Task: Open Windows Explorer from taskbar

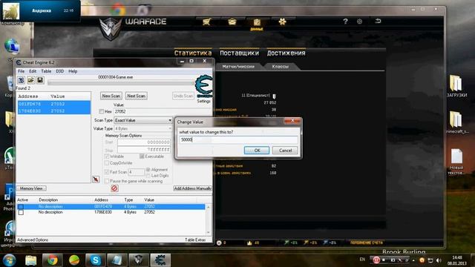Action: [31, 260]
